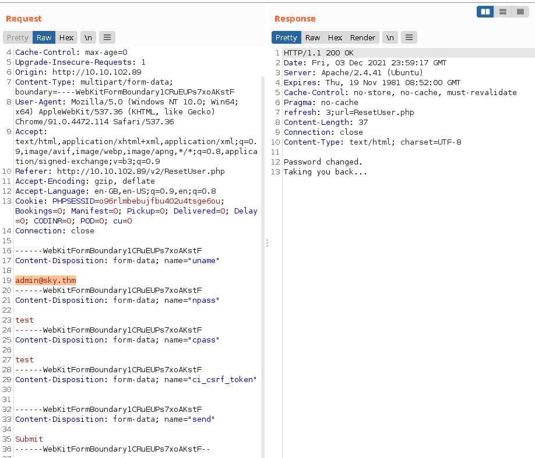Open the Response panel hamburger options menu
The width and height of the screenshot is (535, 458).
(x=409, y=37)
